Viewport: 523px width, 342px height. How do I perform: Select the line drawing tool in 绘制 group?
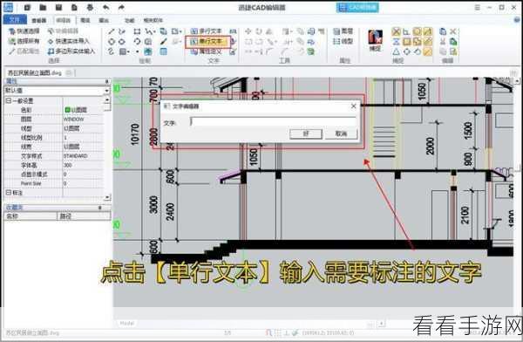click(112, 31)
